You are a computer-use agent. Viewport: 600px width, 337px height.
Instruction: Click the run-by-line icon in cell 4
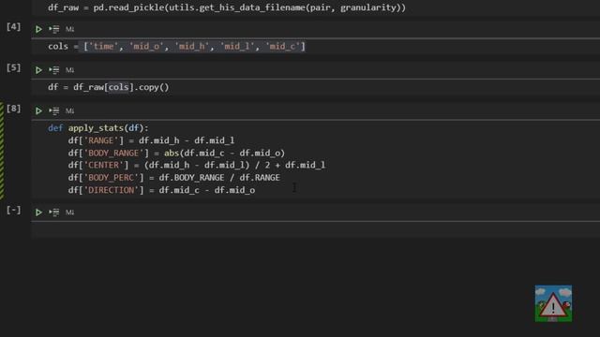click(54, 29)
